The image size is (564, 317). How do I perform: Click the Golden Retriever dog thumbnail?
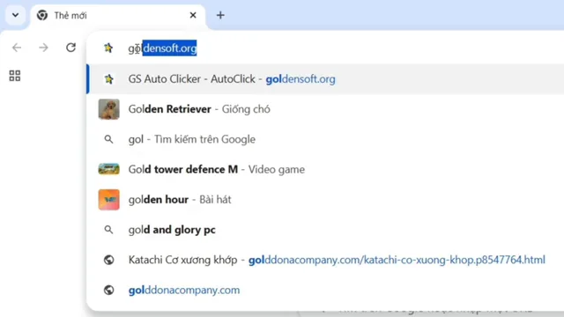click(x=108, y=109)
